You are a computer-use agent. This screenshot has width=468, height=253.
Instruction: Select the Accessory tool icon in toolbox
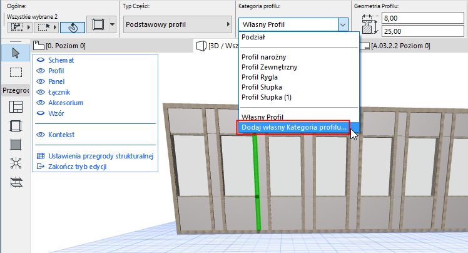(x=16, y=182)
